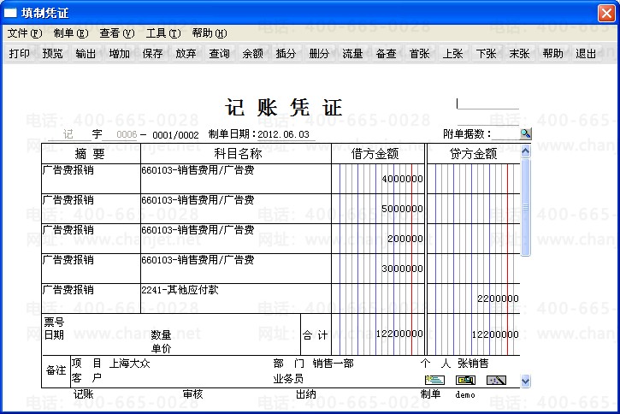Click 备查 on the toolbar

point(386,53)
